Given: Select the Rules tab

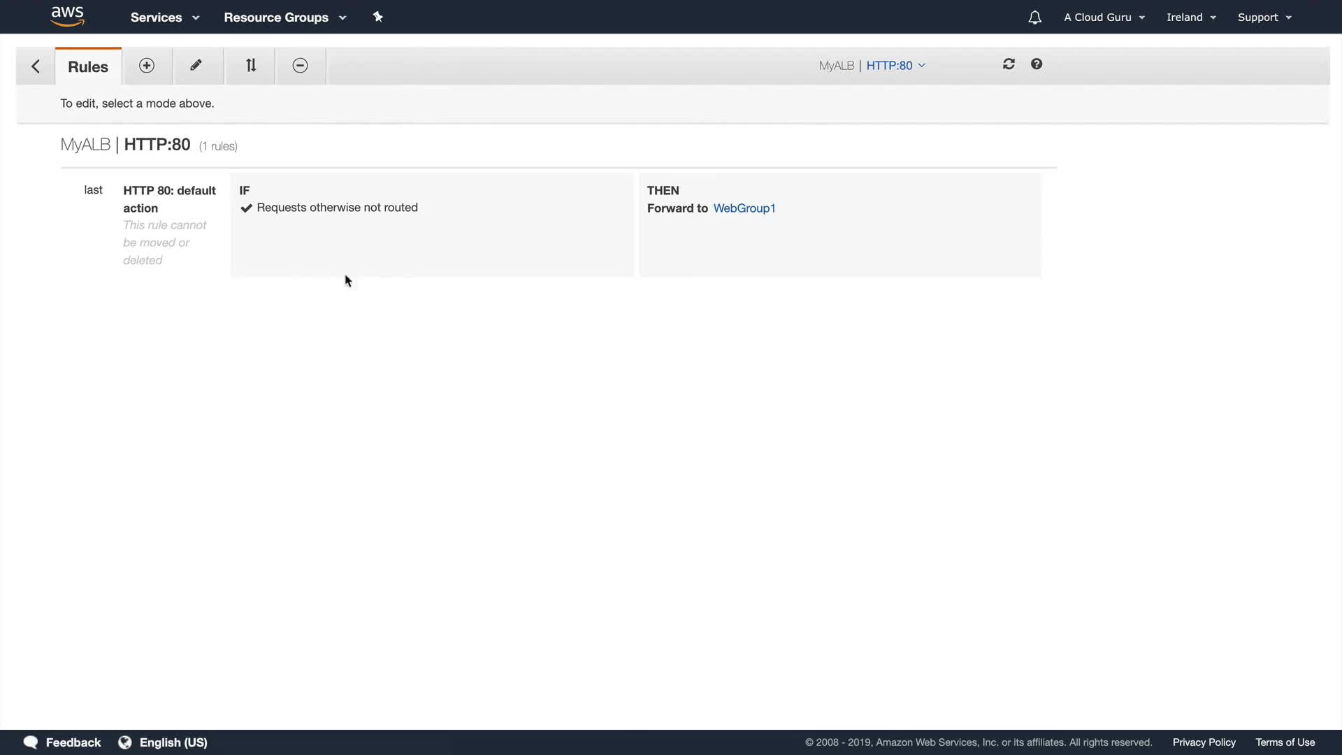Looking at the screenshot, I should pyautogui.click(x=88, y=67).
